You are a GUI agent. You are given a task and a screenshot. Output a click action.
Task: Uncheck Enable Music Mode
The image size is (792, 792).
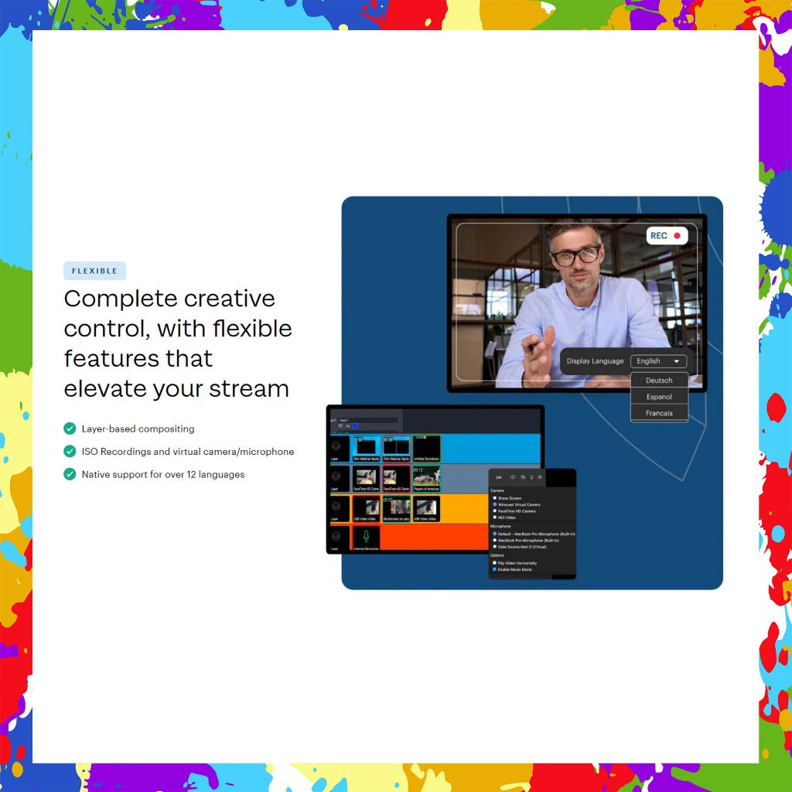click(494, 569)
